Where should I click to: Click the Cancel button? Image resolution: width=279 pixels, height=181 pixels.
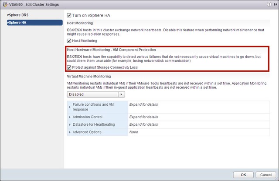[x=266, y=175]
